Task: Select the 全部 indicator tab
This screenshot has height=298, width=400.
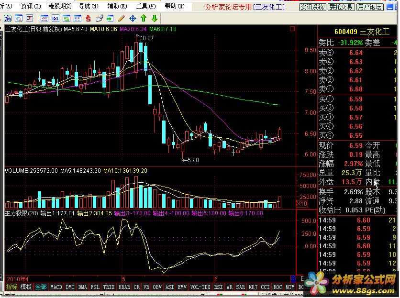Action: click(41, 287)
